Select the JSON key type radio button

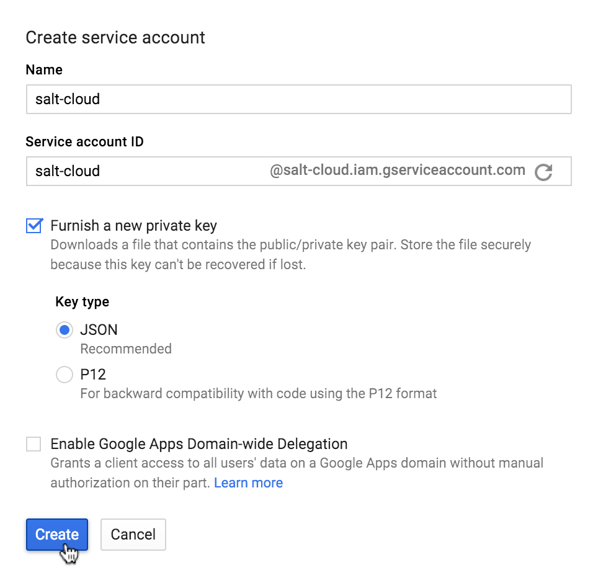click(64, 330)
